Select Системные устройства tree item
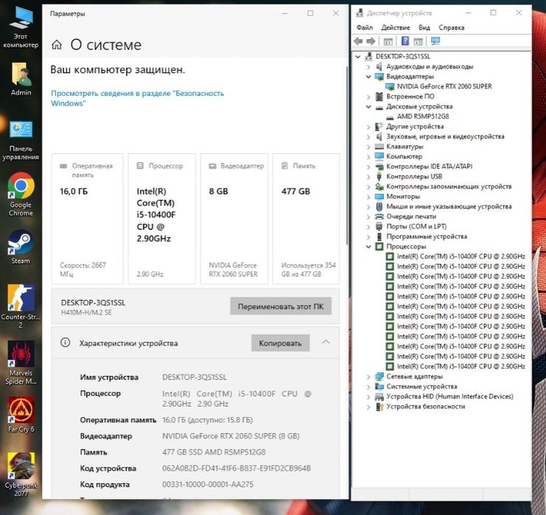The width and height of the screenshot is (546, 515). (x=421, y=387)
